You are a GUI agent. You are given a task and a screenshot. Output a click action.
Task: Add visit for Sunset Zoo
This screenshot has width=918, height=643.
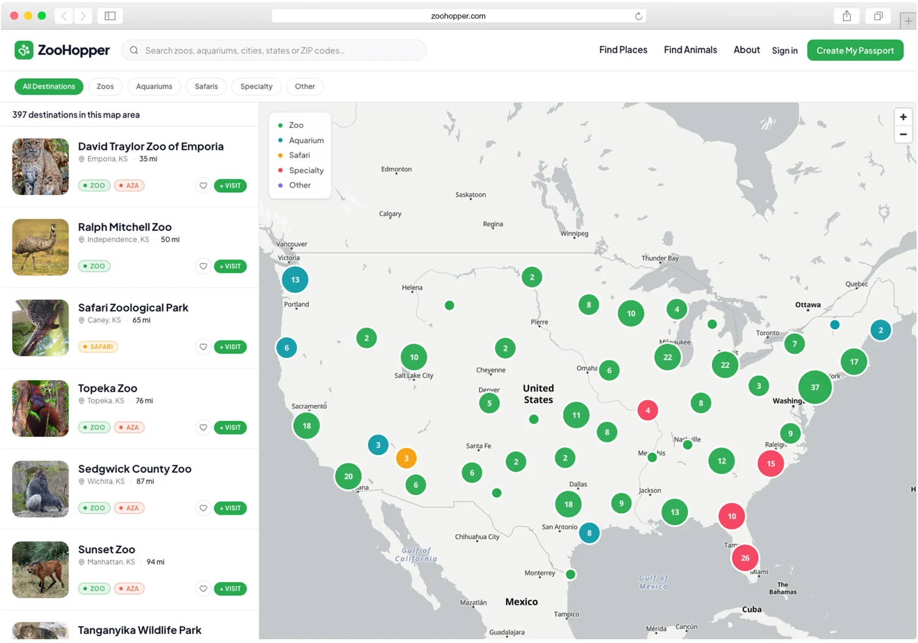point(230,589)
